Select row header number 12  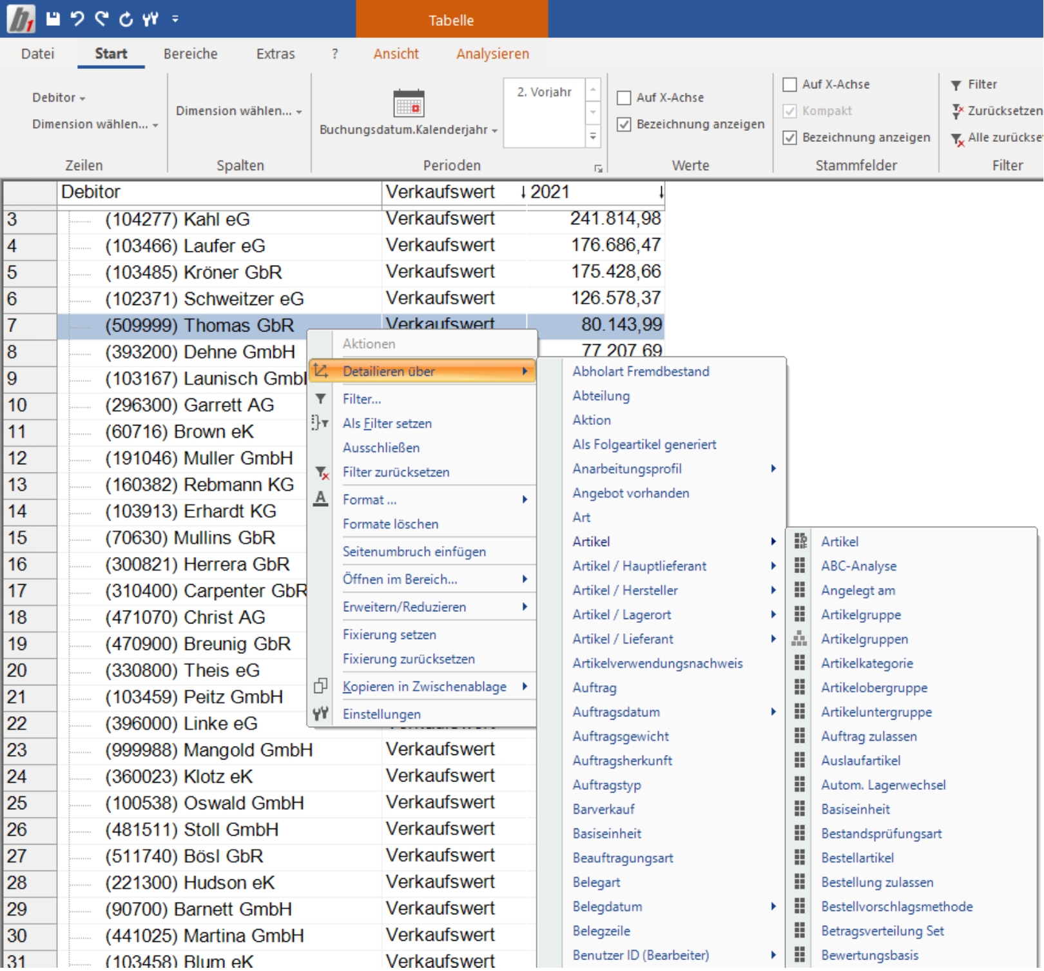[29, 459]
